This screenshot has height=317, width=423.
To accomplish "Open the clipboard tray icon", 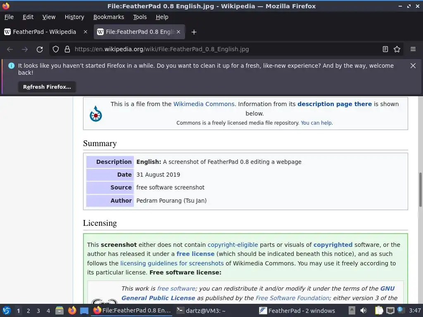I will tap(379, 310).
